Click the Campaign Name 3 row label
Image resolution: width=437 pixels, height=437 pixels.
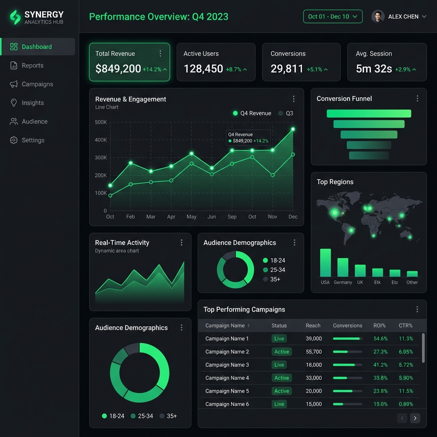(x=227, y=364)
